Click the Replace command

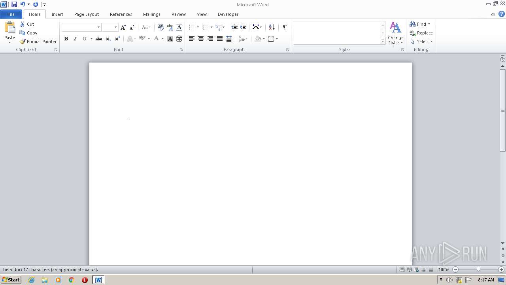coord(421,33)
